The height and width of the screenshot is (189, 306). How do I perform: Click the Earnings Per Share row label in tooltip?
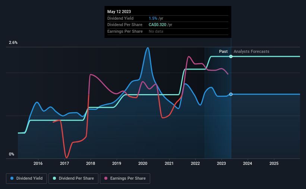pyautogui.click(x=125, y=31)
